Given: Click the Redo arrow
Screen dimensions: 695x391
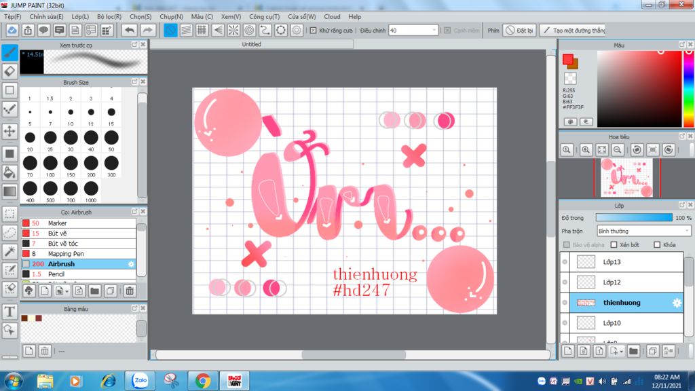Looking at the screenshot, I should point(147,30).
